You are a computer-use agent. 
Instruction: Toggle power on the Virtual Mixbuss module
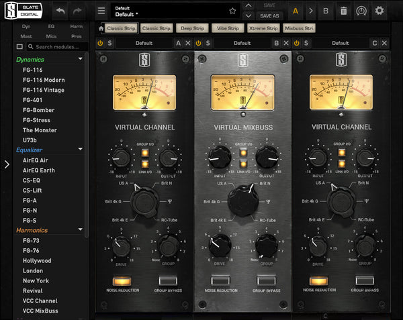[x=200, y=43]
